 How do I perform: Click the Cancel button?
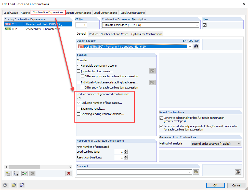236,185
